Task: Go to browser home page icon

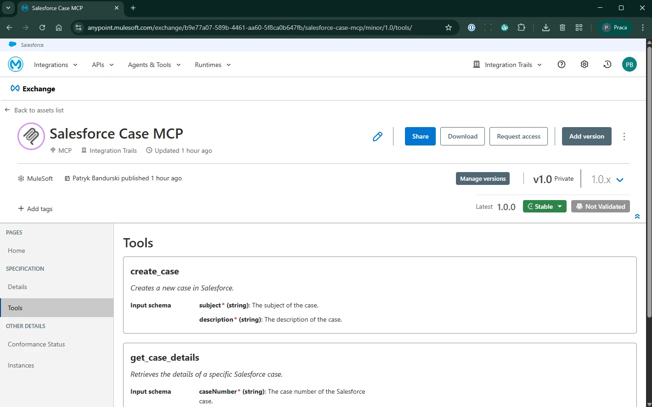Action: pyautogui.click(x=58, y=28)
